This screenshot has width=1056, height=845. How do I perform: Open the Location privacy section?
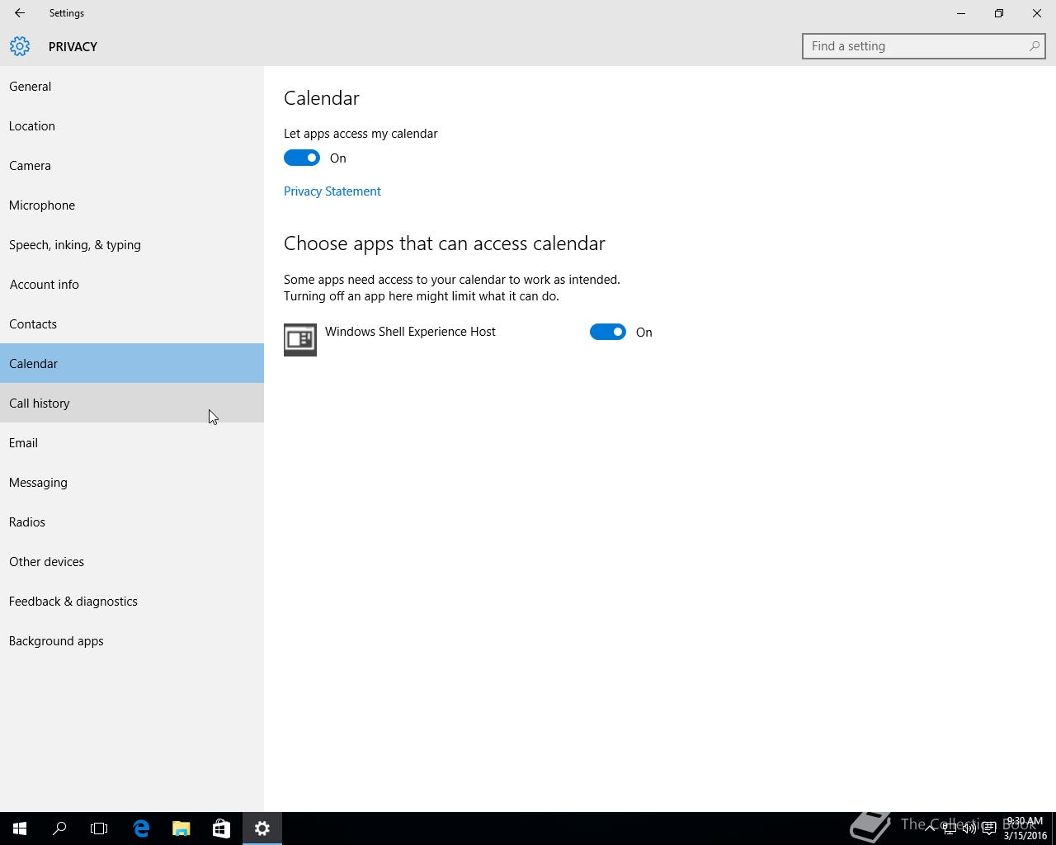point(132,125)
